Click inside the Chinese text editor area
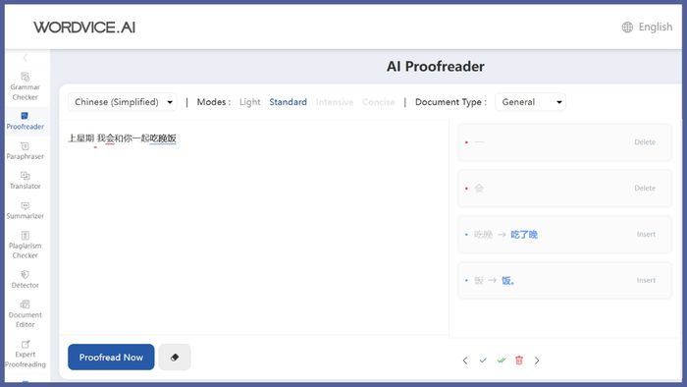Image resolution: width=687 pixels, height=387 pixels. (253, 228)
